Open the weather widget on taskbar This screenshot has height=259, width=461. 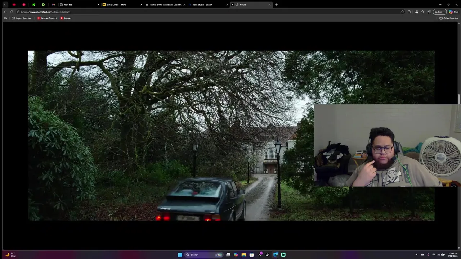(10, 255)
